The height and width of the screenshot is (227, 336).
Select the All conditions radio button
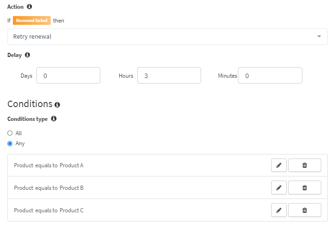10,133
